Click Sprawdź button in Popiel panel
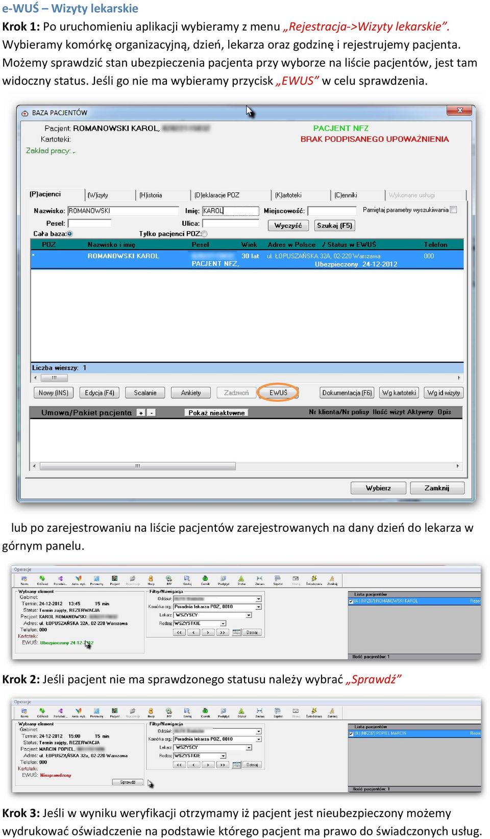 pyautogui.click(x=128, y=782)
